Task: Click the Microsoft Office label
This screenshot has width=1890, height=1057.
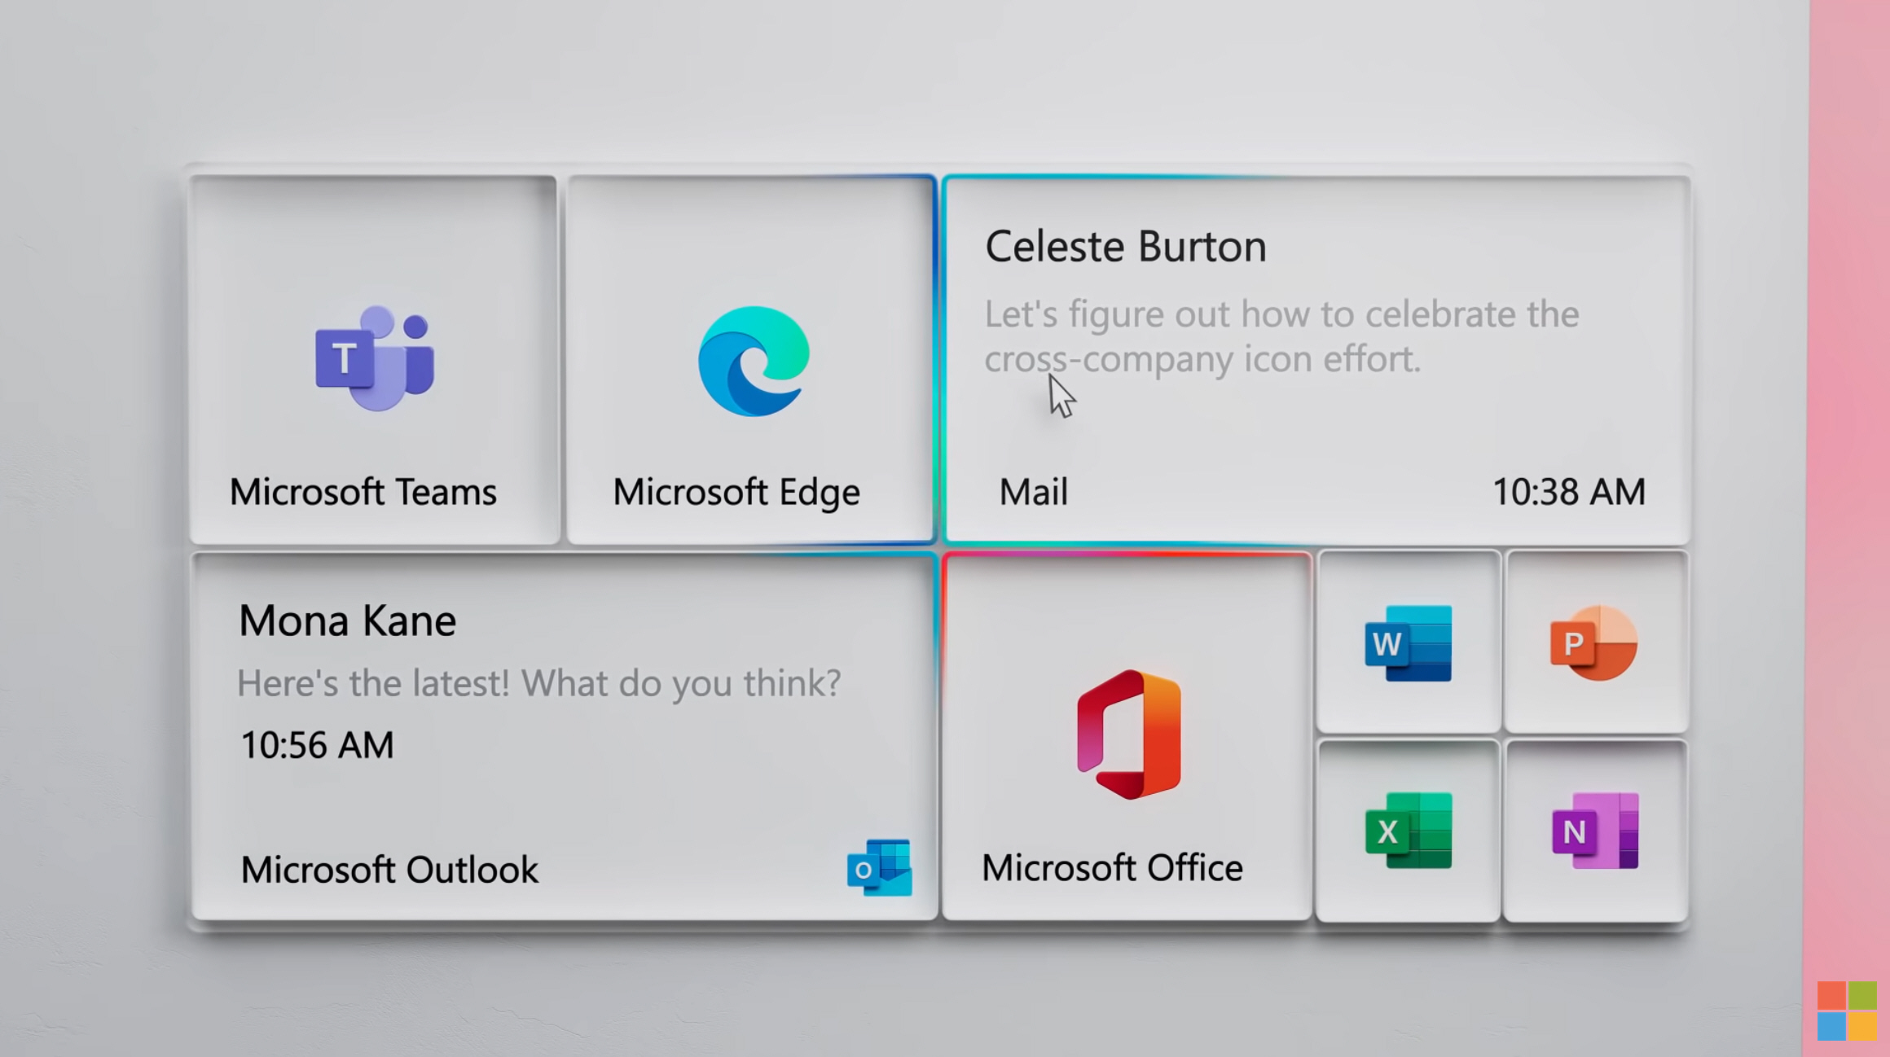Action: click(1112, 868)
